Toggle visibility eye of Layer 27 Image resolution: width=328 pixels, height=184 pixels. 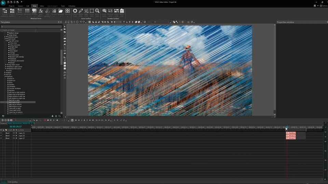point(1,138)
